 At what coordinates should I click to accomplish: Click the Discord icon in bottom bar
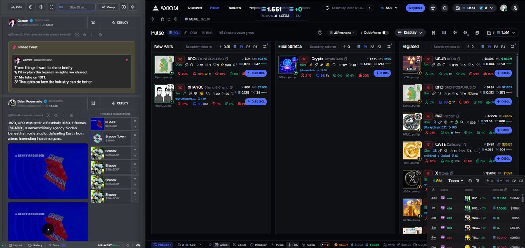(x=139, y=245)
